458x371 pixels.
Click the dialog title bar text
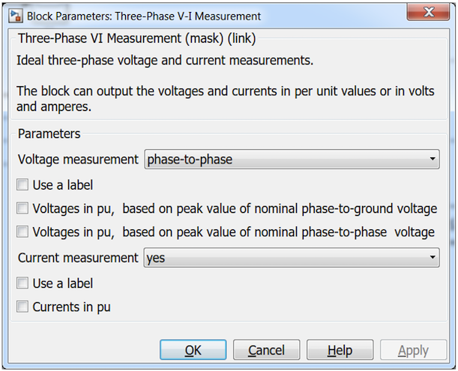(144, 16)
